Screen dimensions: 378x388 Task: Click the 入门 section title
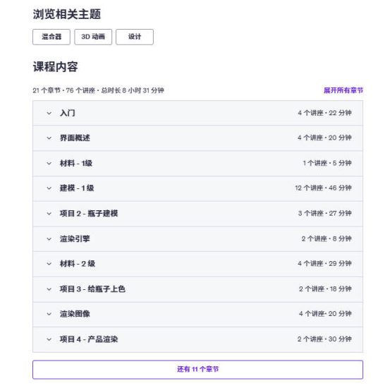pos(68,113)
